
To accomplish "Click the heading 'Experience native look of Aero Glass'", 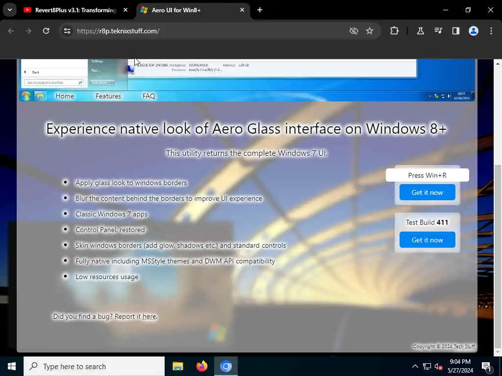I will 246,129.
